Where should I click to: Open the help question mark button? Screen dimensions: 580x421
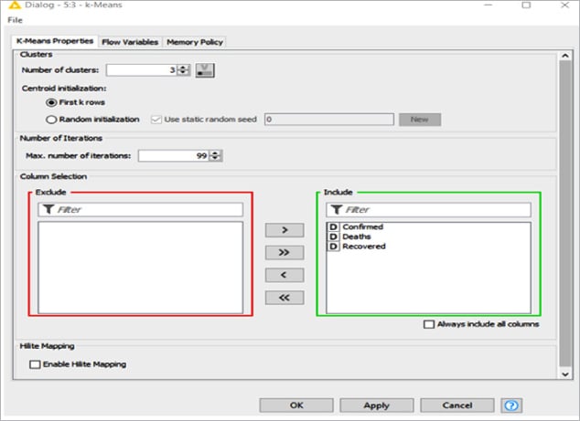tap(511, 405)
